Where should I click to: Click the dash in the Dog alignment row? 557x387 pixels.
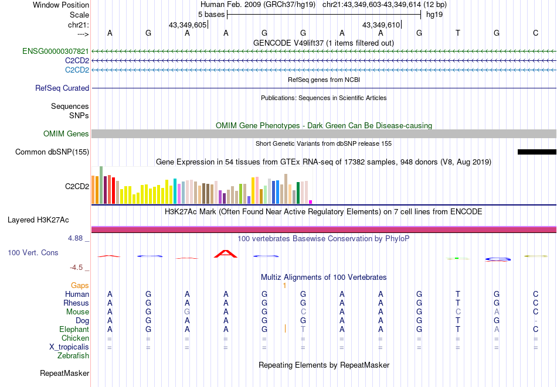535,321
